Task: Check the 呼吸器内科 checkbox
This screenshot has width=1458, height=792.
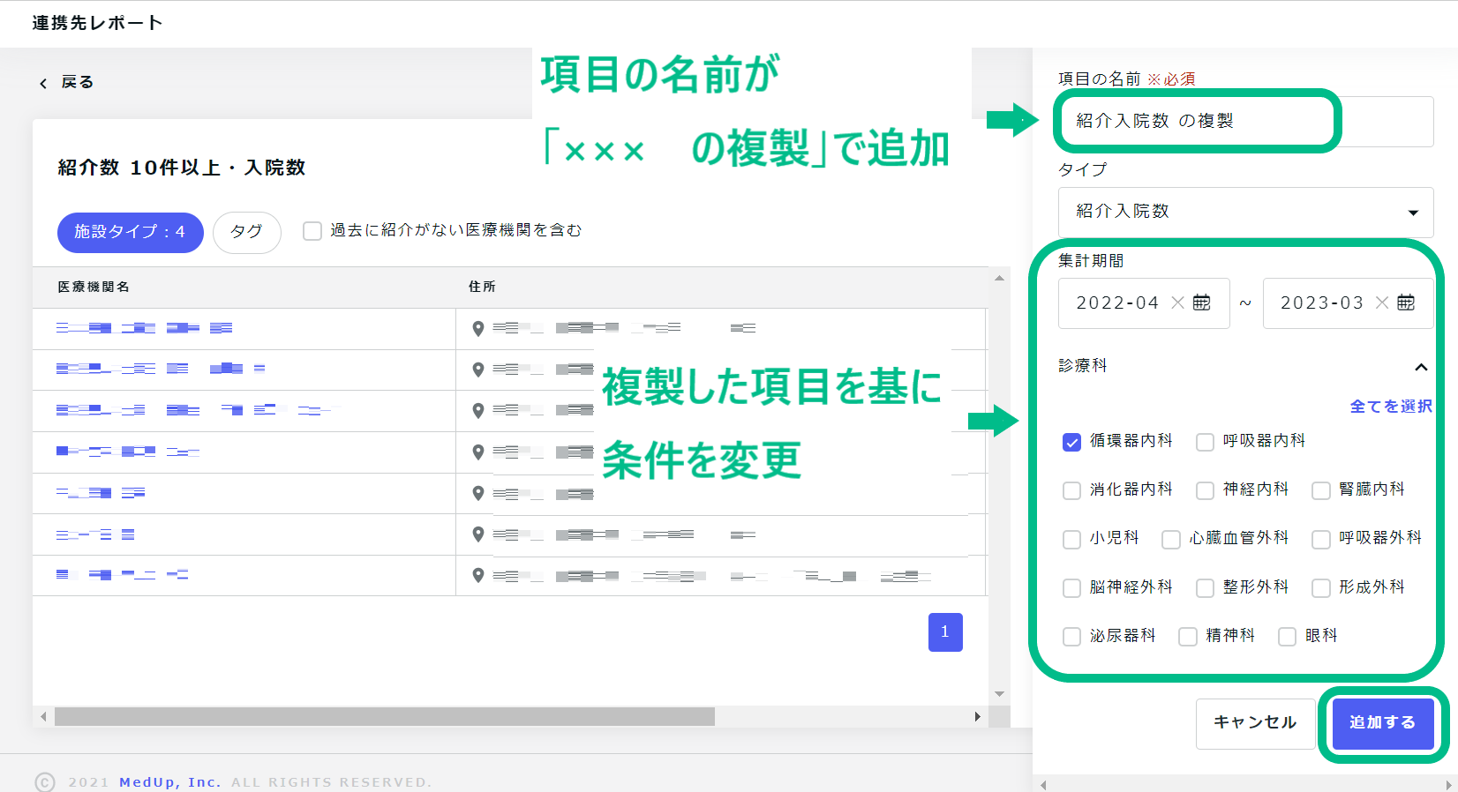Action: [1205, 442]
